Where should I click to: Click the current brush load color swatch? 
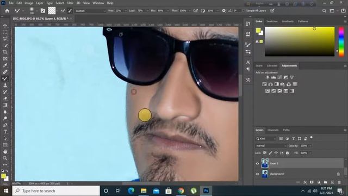pos(52,11)
